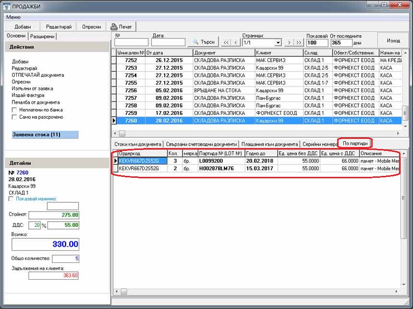Click the Показвай field showing 100
Image resolution: width=413 pixels, height=309 pixels.
(x=317, y=43)
